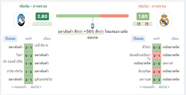Click Real Madrid's last W form badge

click(x=151, y=24)
